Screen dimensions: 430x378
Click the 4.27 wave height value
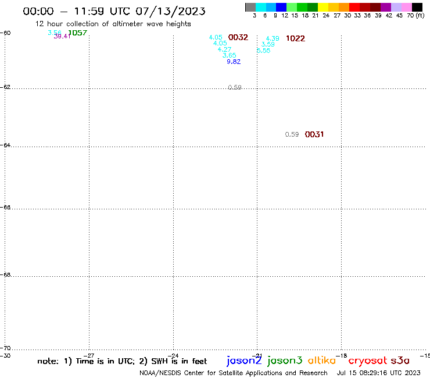tap(224, 49)
